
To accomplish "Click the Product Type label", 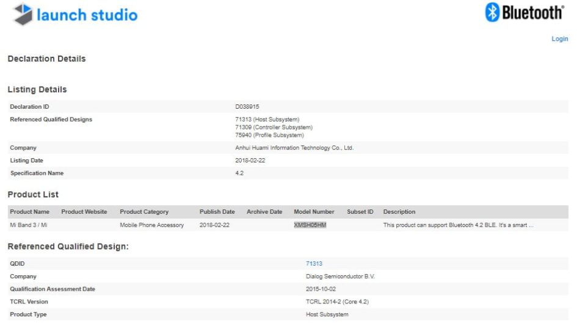I will (x=28, y=314).
